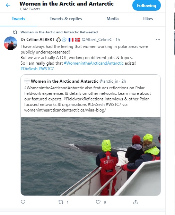175x215 pixels.
Task: Click the reply speech bubble icon
Action: (x=23, y=202)
